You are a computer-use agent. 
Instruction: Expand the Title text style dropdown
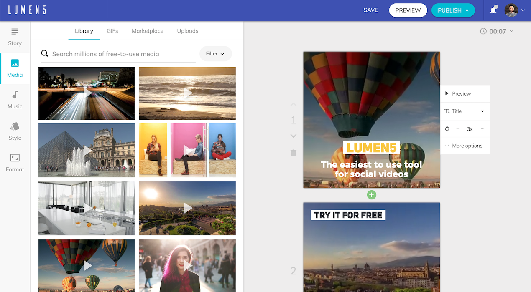coord(465,111)
